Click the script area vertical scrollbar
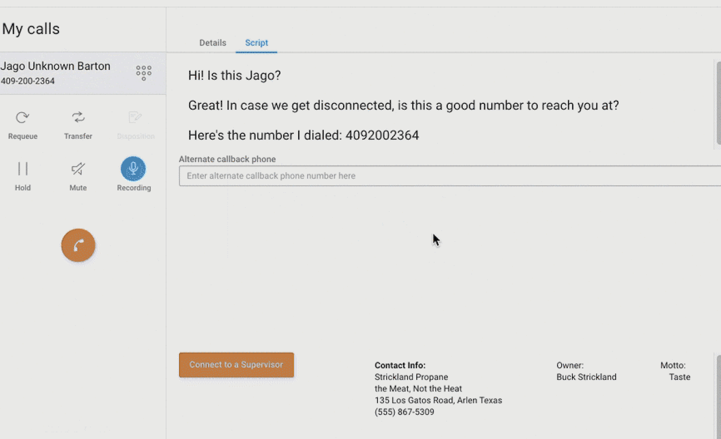 tap(718, 102)
